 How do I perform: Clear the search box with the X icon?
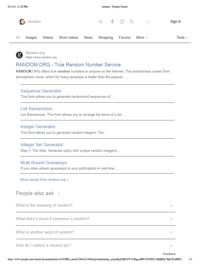coord(101,22)
